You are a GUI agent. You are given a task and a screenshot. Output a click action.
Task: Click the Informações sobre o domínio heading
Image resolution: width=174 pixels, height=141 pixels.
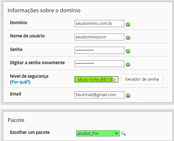(x=44, y=11)
